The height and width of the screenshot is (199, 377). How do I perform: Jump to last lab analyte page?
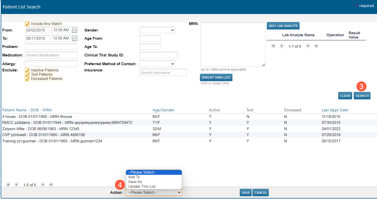coord(316,46)
